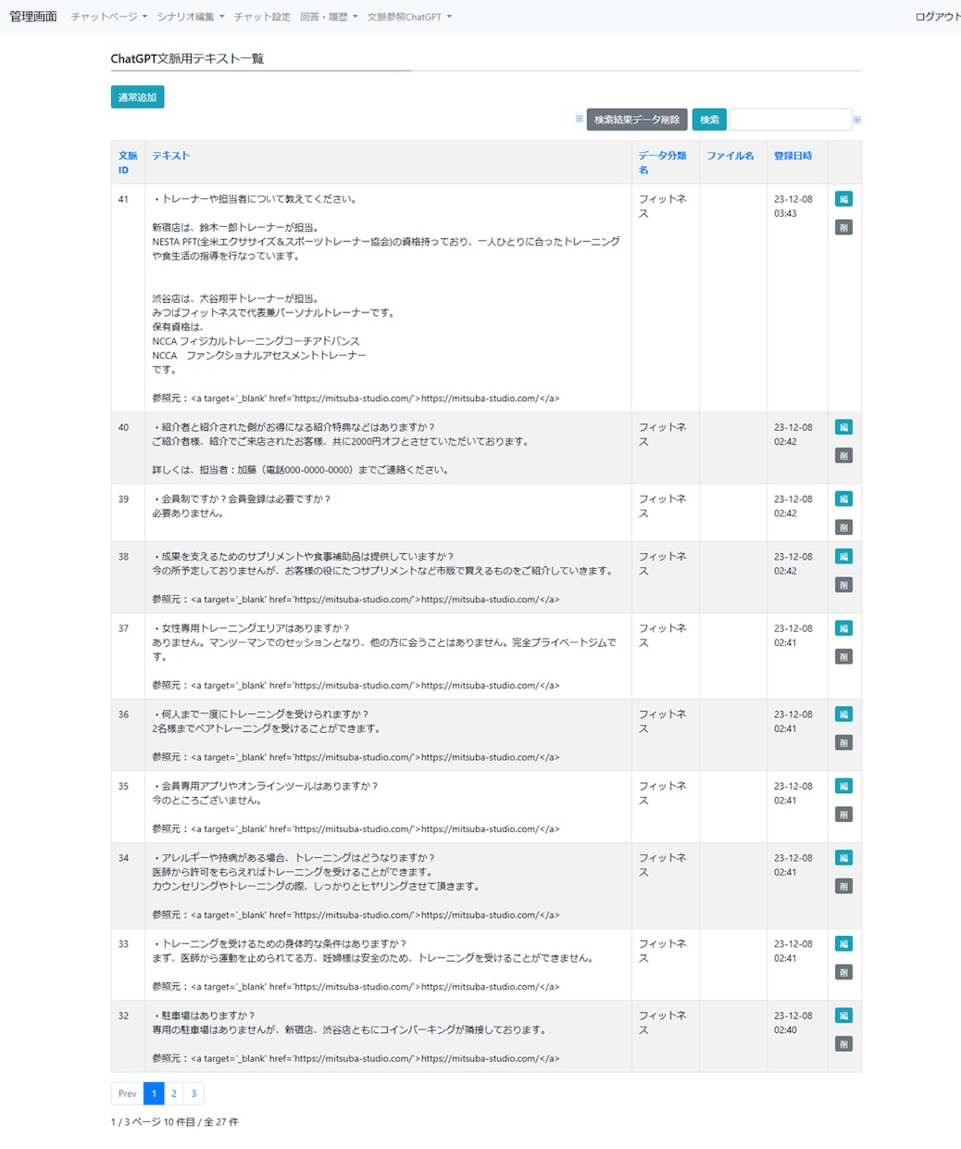The height and width of the screenshot is (1149, 961).
Task: Expand the 文脈参照ChatGPT dropdown
Action: (x=409, y=17)
